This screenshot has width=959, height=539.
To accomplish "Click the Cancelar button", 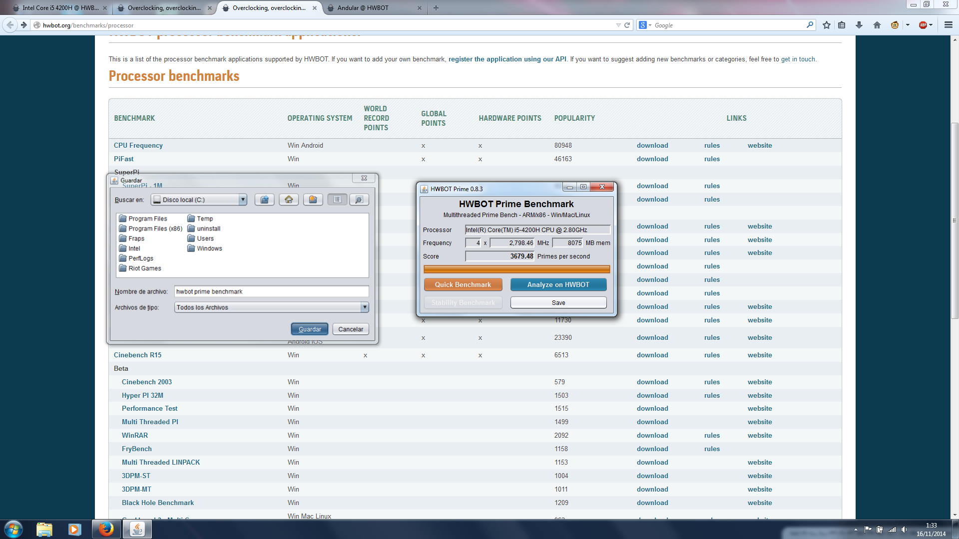I will pos(351,329).
